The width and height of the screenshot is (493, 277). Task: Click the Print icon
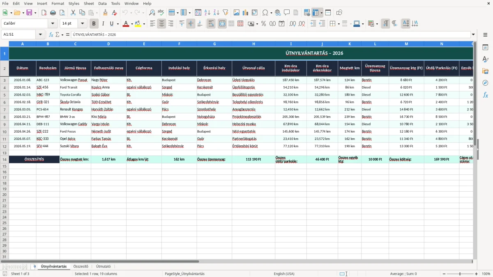[53, 13]
